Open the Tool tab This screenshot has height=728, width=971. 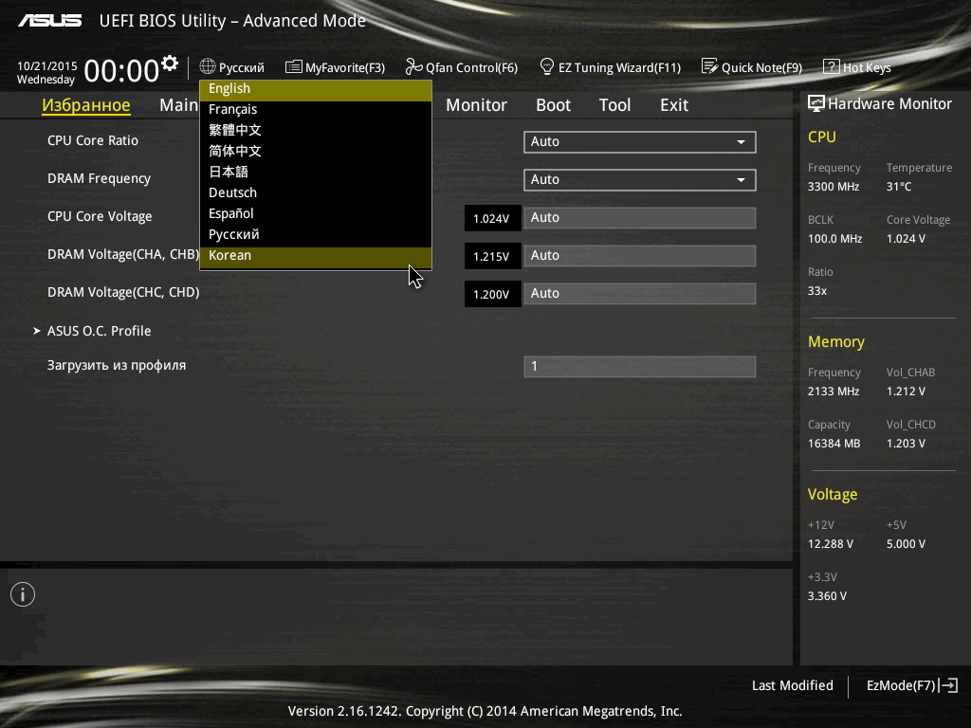tap(614, 105)
